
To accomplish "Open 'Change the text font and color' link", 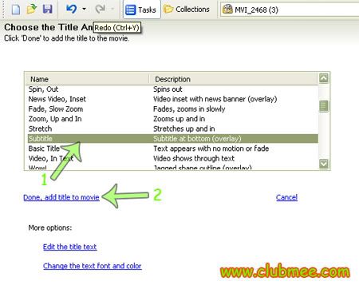I will pos(93,266).
